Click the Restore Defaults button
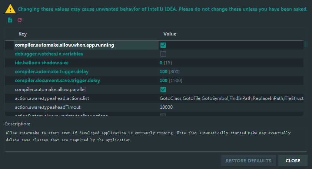This screenshot has height=169, width=312. coord(249,160)
